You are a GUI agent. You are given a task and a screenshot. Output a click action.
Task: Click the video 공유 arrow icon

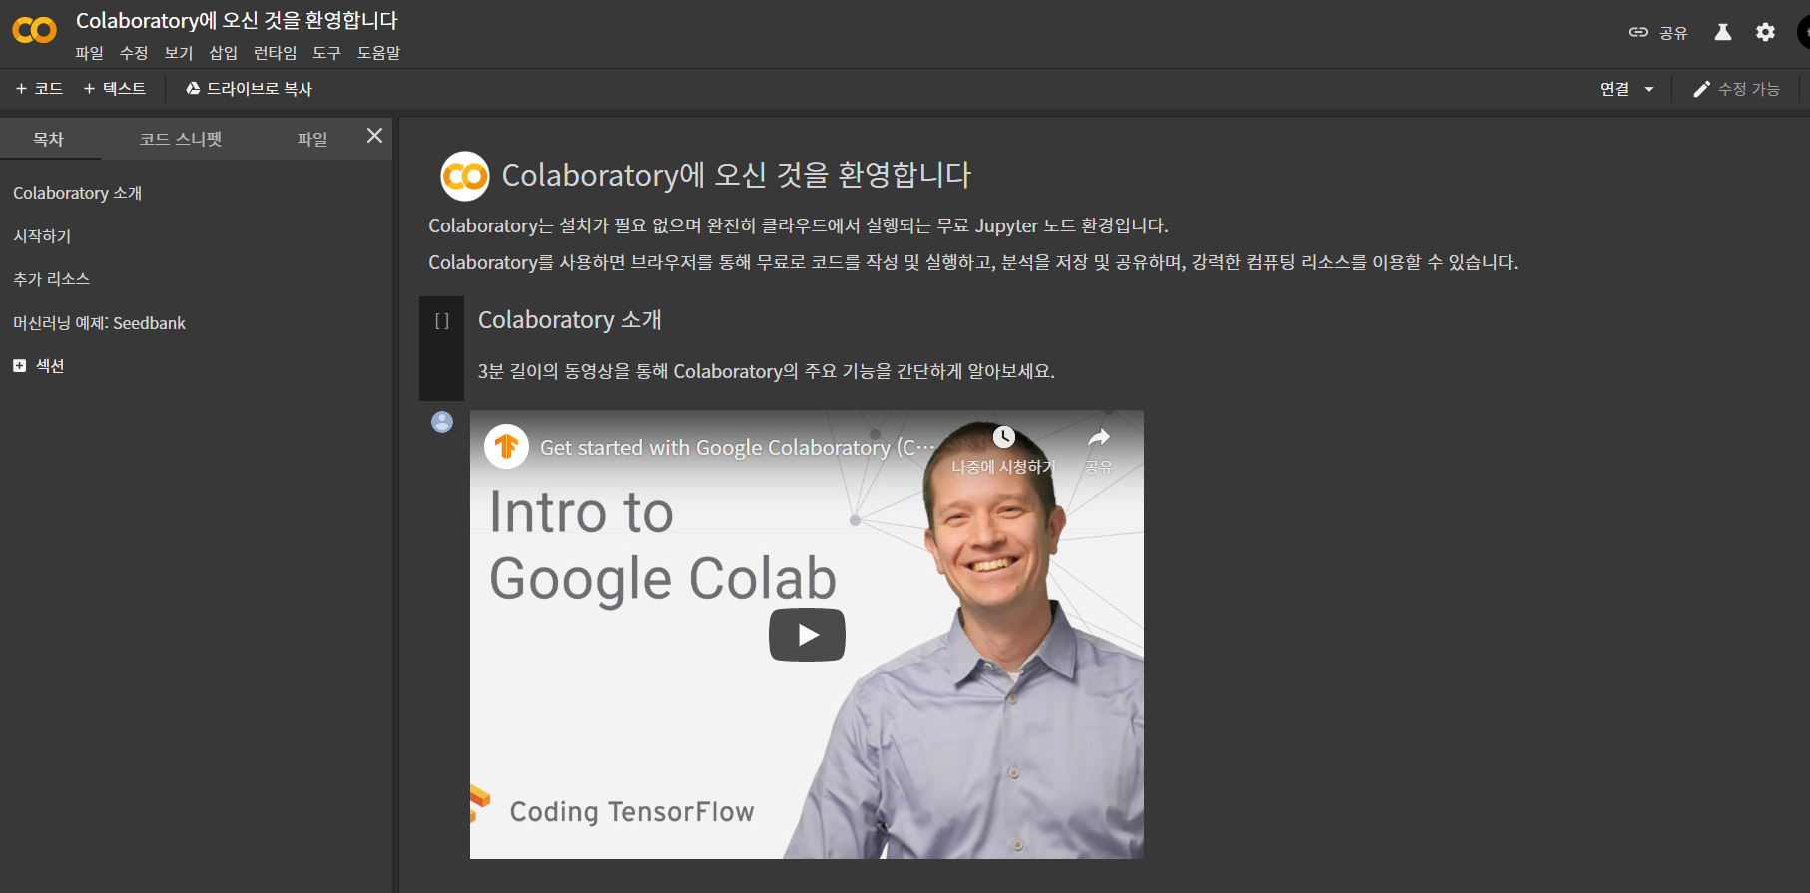pos(1099,437)
